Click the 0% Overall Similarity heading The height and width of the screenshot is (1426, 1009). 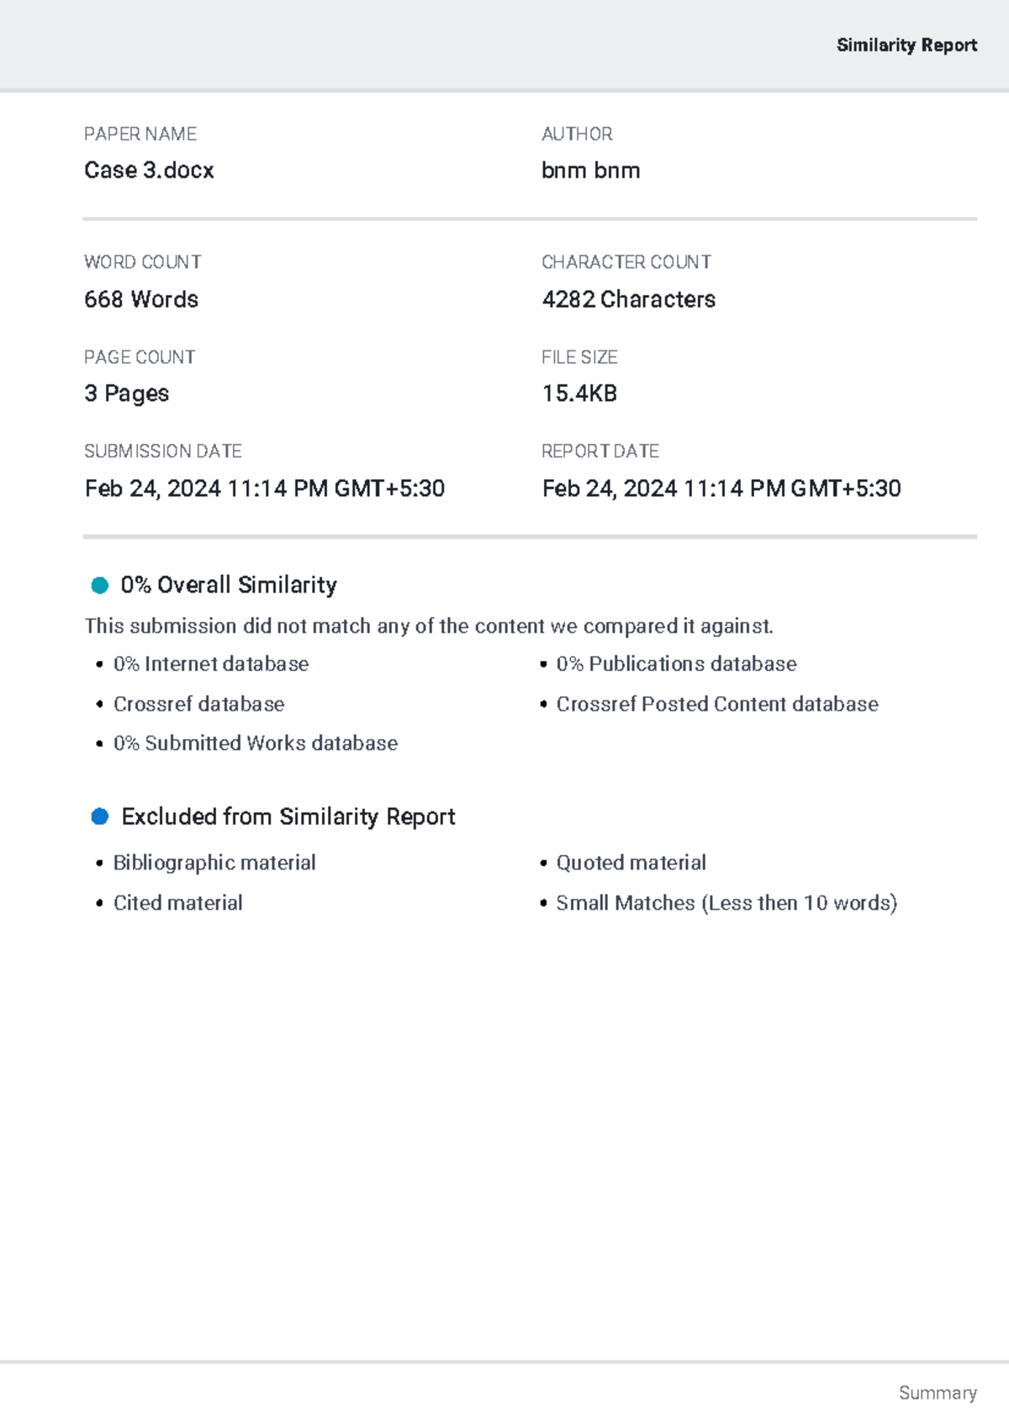[229, 585]
